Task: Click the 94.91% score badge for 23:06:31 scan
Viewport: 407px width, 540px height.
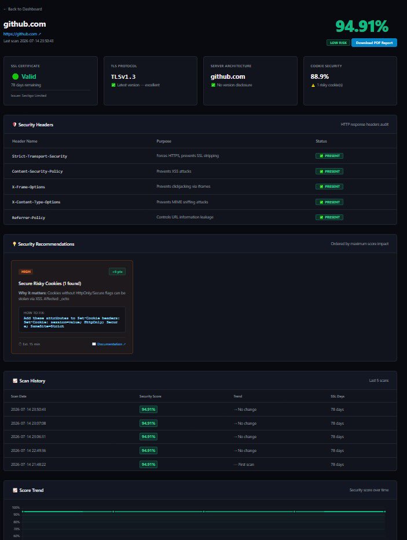Action: pos(148,437)
